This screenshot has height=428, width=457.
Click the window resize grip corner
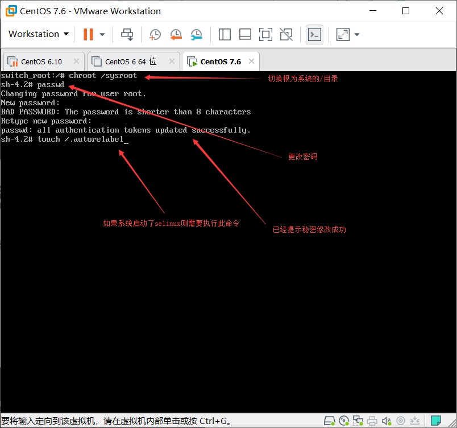tap(452, 423)
